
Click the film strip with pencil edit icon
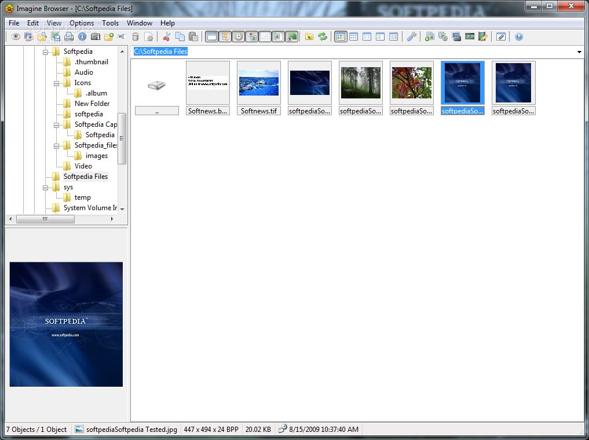pos(483,37)
